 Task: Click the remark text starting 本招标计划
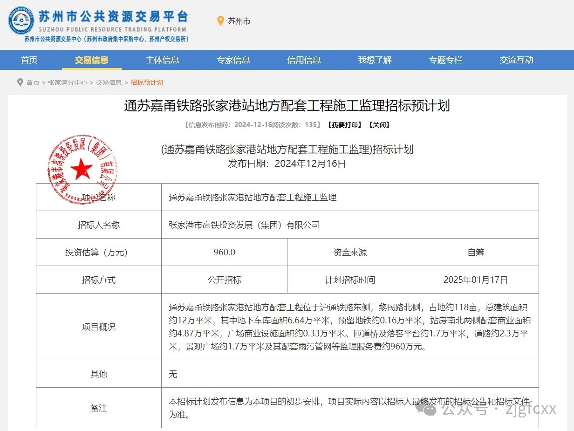pyautogui.click(x=350, y=408)
